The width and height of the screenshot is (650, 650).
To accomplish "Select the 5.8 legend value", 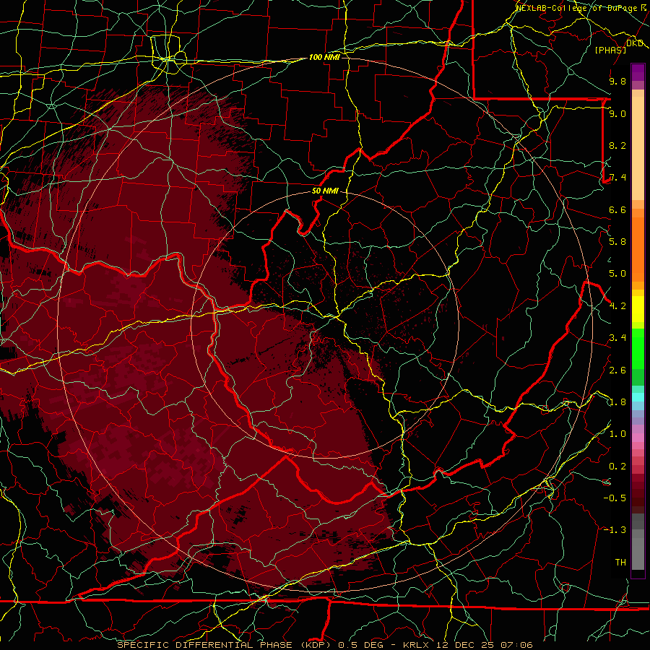I will (x=617, y=242).
